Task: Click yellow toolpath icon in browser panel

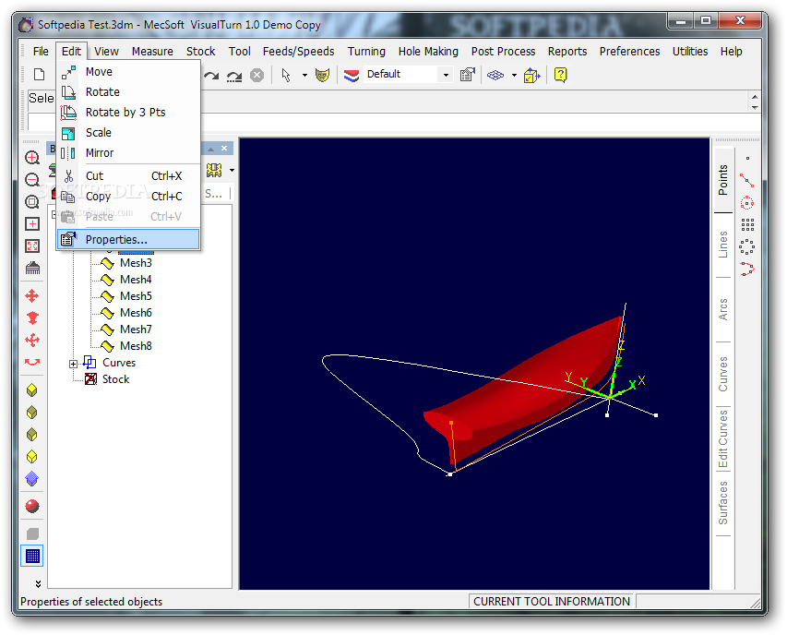Action: (x=214, y=171)
